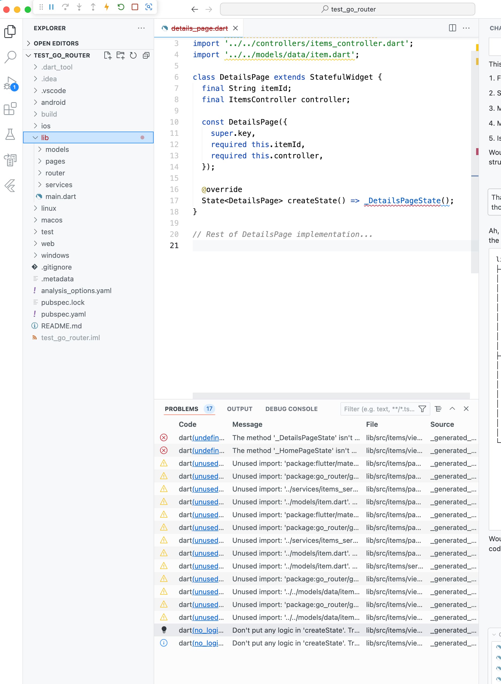Click debug Step Over button
This screenshot has width=501, height=684.
coord(65,7)
